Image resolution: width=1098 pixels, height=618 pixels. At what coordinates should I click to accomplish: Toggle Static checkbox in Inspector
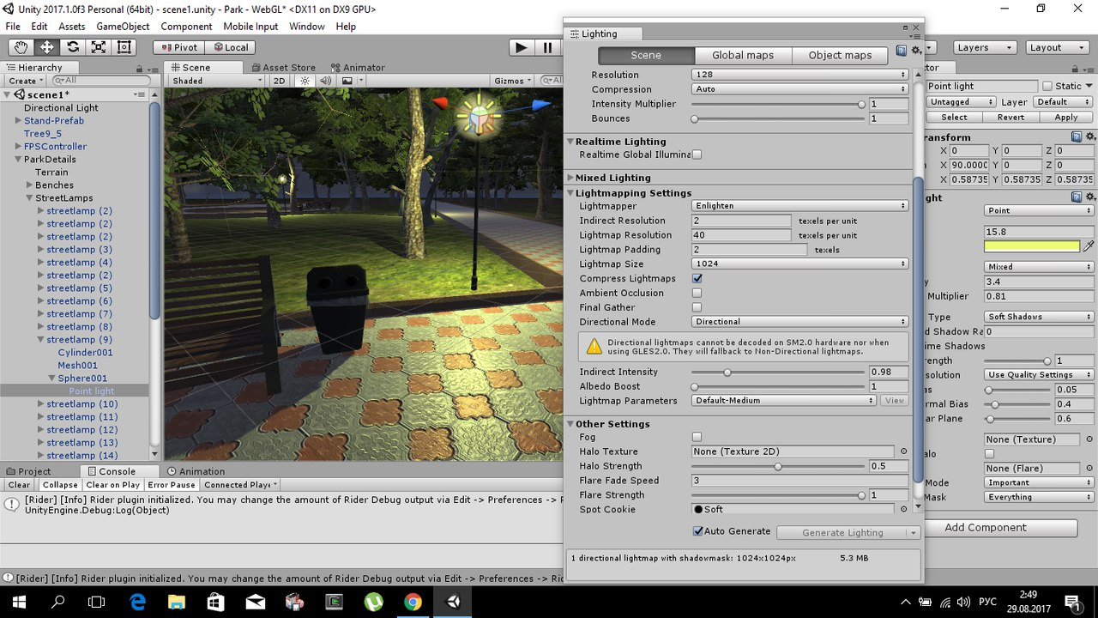point(1047,86)
